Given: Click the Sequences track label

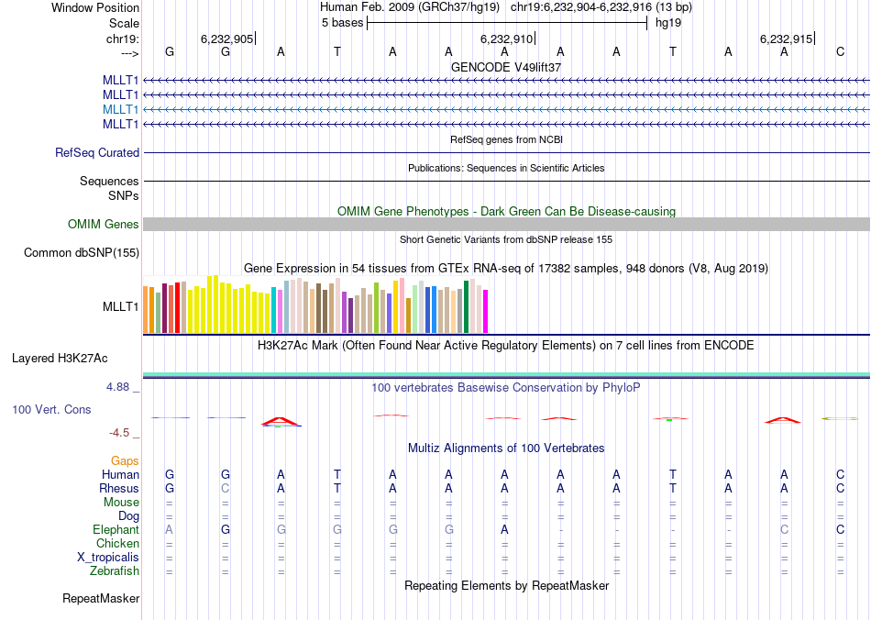Looking at the screenshot, I should 109,181.
